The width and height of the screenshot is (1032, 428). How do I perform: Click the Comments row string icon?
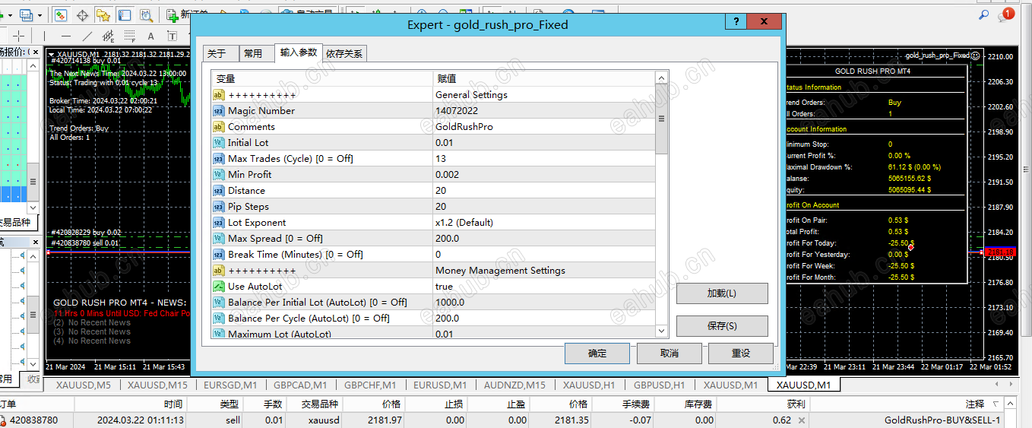(x=218, y=127)
